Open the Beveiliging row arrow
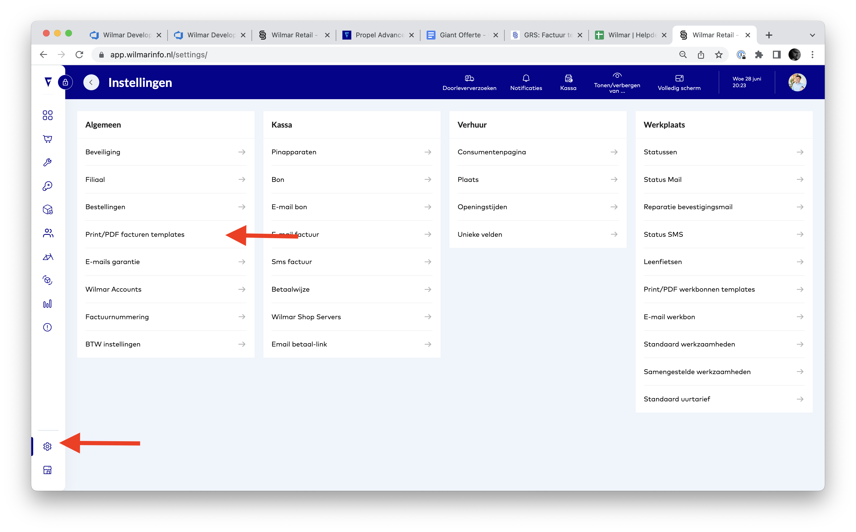Screen dimensions: 856x532 coord(241,152)
